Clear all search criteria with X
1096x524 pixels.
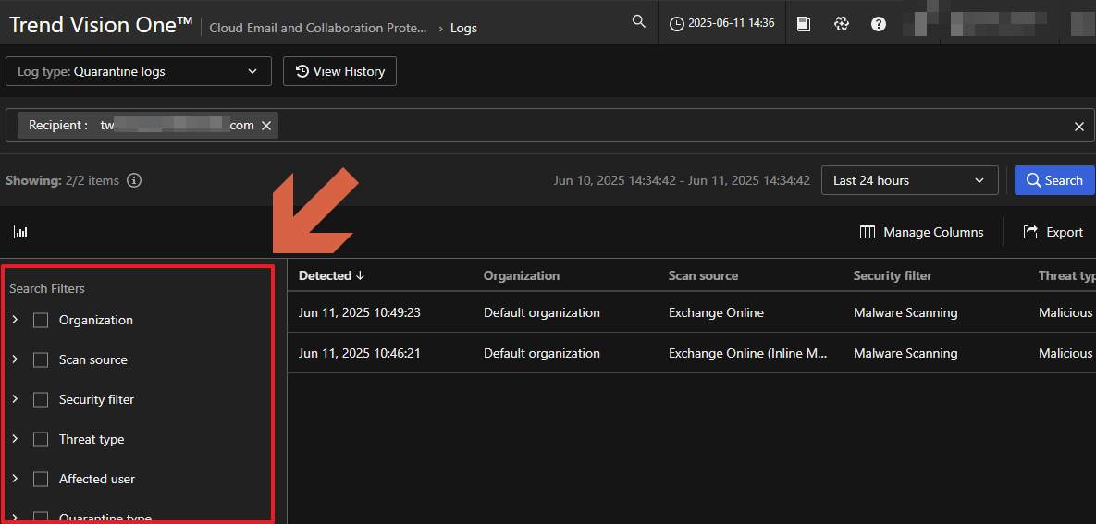1078,127
